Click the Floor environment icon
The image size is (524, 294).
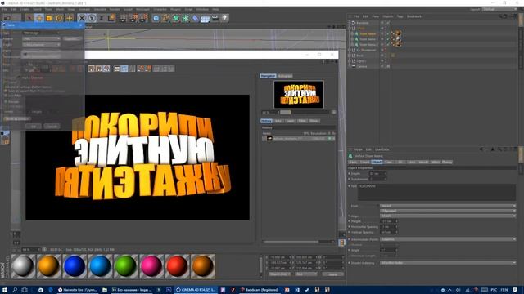coord(206,18)
